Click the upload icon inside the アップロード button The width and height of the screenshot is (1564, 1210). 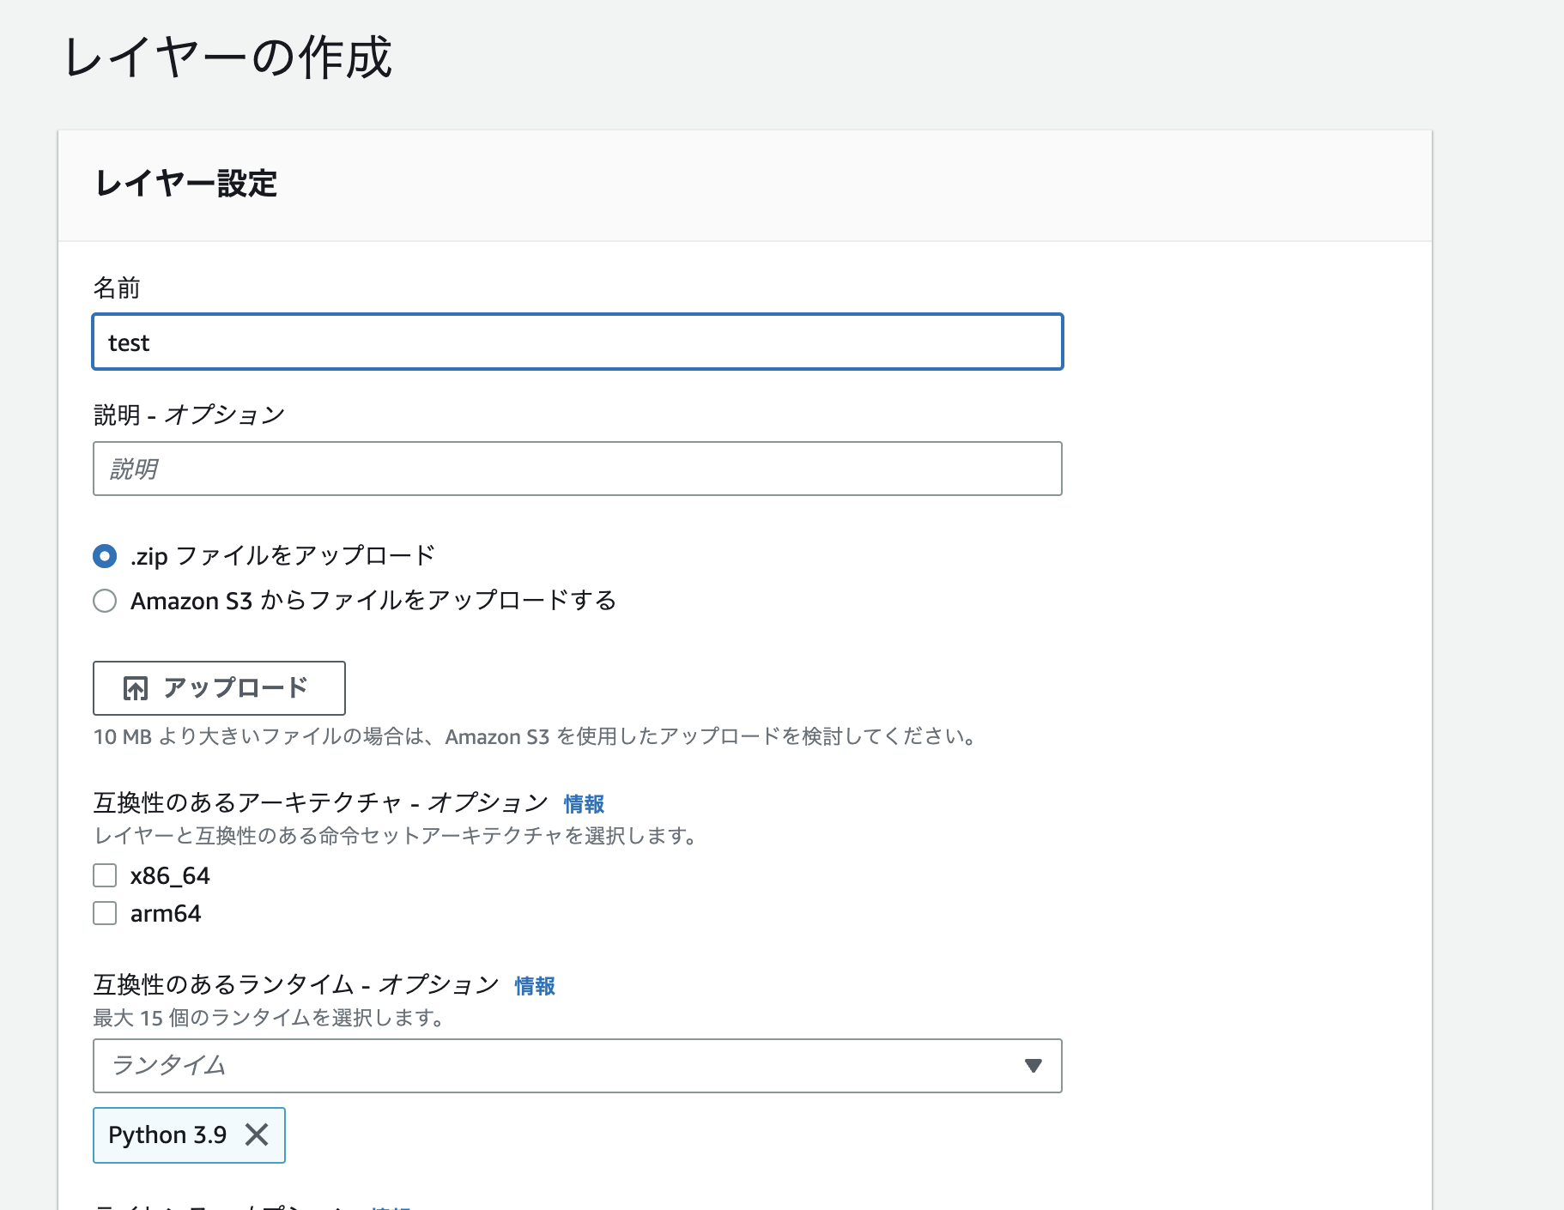[x=134, y=688]
